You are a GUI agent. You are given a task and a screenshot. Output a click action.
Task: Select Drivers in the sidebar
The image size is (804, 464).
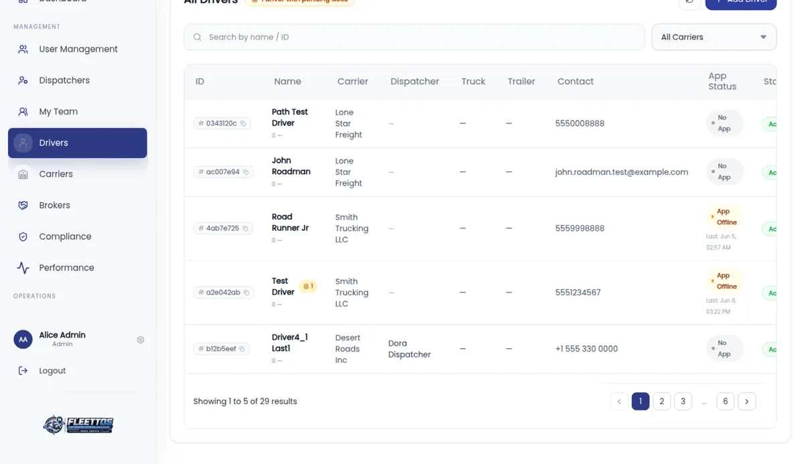coord(78,143)
